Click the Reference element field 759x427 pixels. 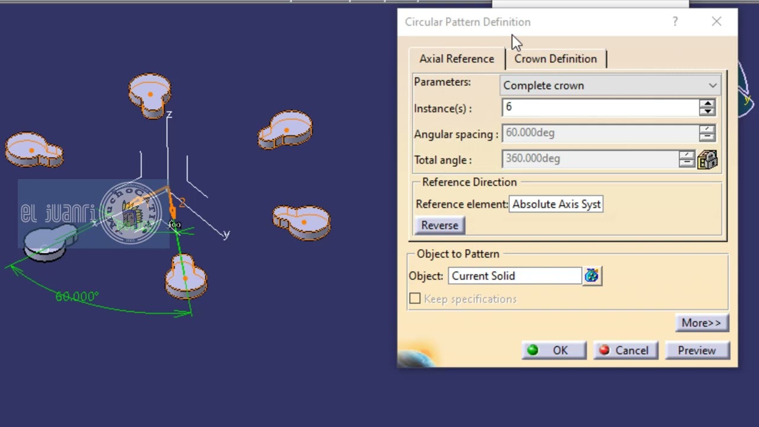[x=556, y=204]
